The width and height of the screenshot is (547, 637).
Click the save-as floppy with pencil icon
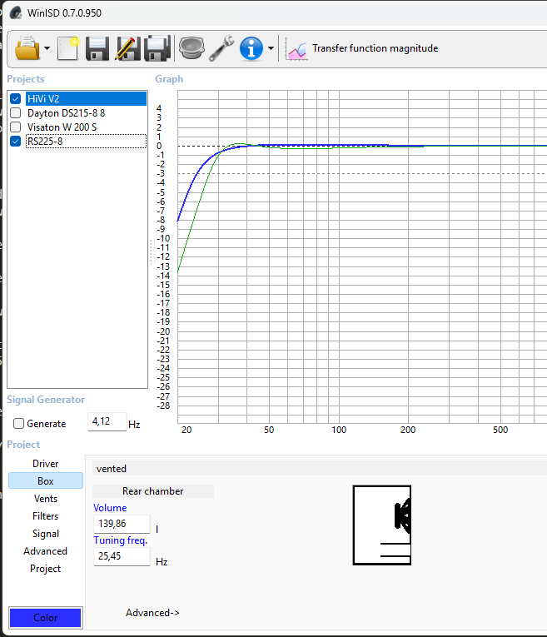click(127, 48)
